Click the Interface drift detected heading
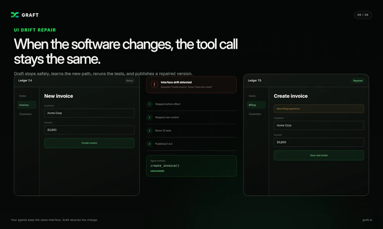383x229 pixels. pyautogui.click(x=176, y=82)
